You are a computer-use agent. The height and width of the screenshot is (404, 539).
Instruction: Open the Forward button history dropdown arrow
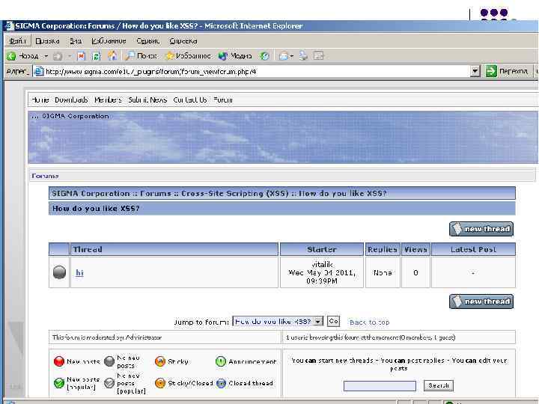click(x=69, y=56)
